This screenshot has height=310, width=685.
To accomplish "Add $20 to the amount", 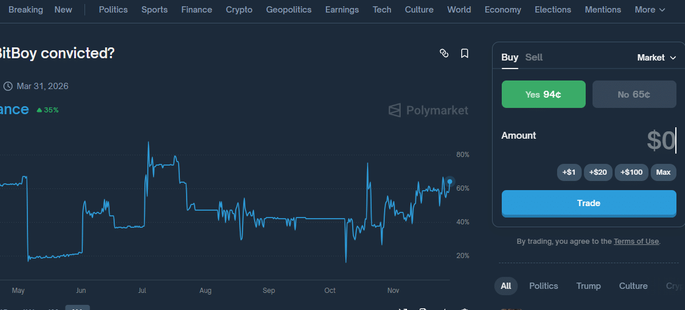I will point(598,172).
